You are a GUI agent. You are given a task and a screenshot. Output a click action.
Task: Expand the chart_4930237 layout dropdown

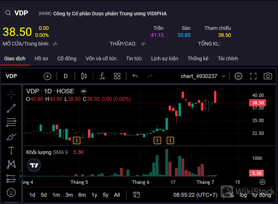click(223, 76)
